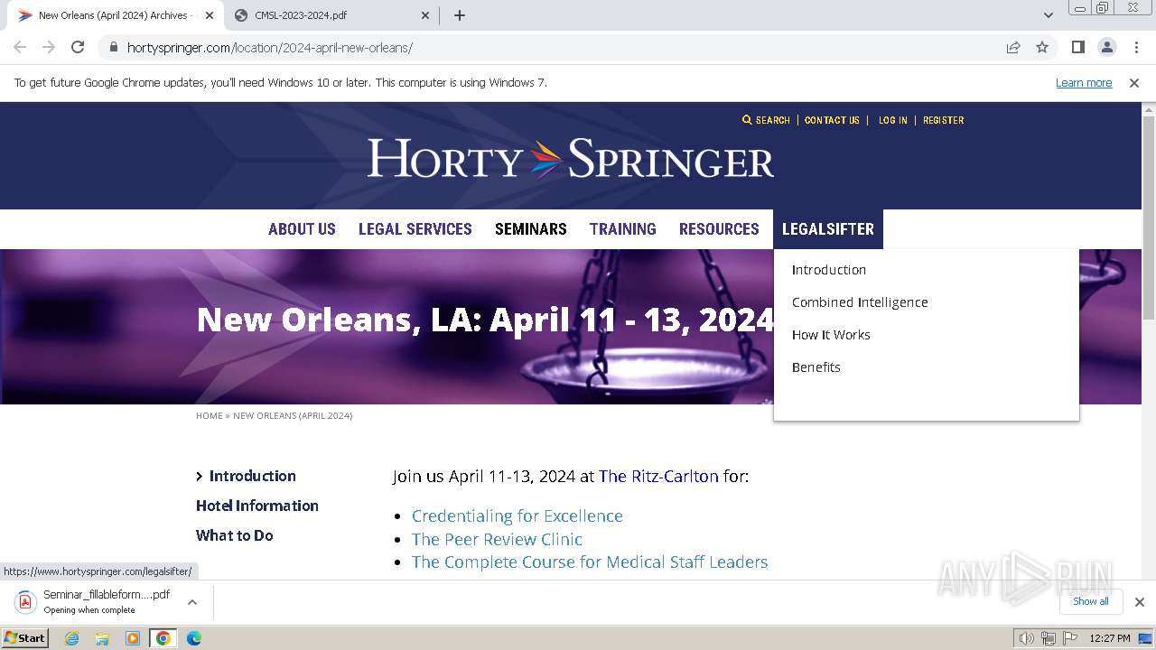Open the LEGAL SERVICES menu
Viewport: 1156px width, 650px height.
coord(415,229)
